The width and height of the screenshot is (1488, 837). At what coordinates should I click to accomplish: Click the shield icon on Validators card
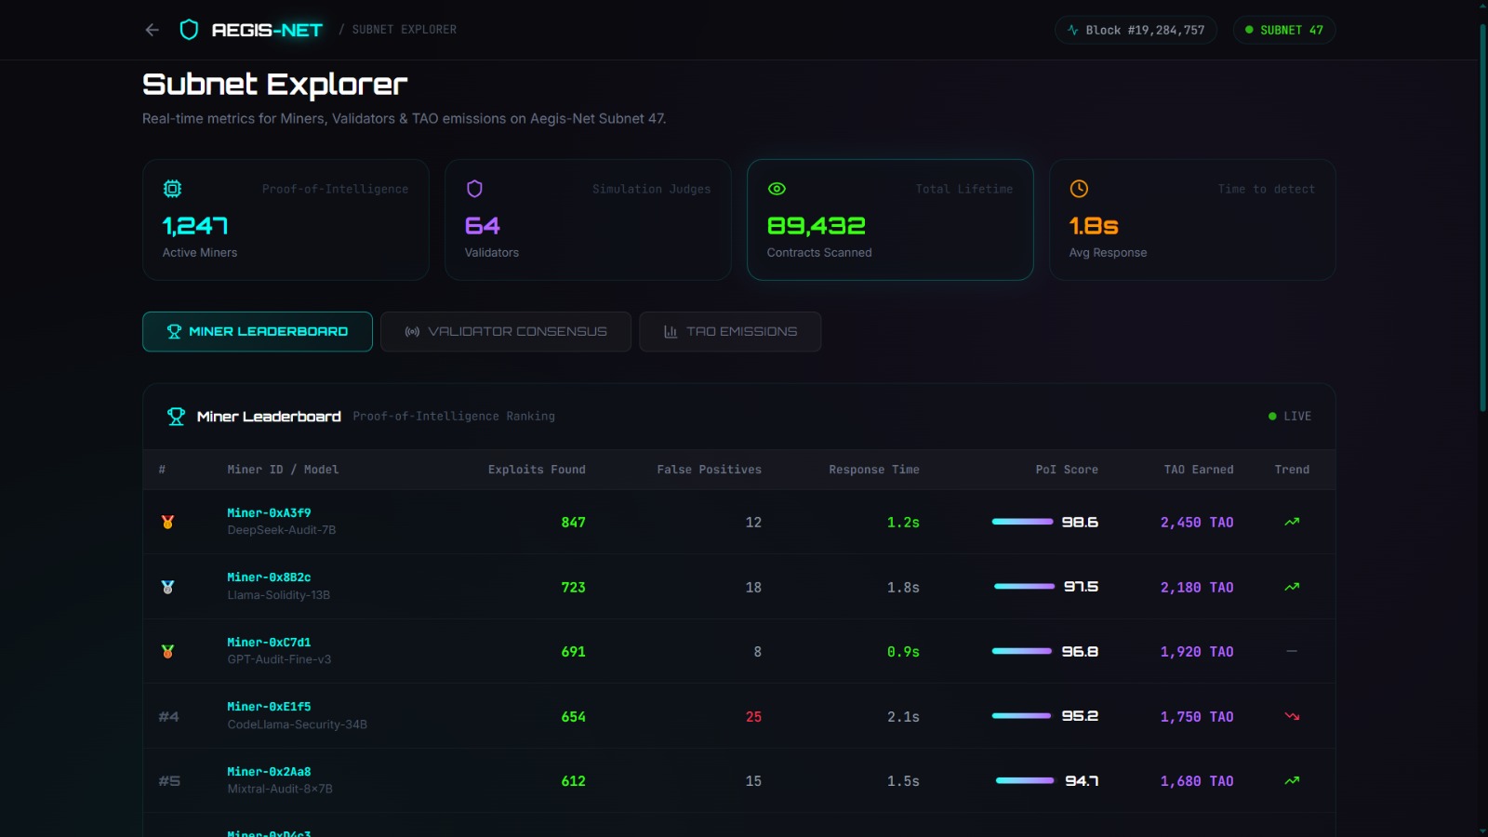(x=474, y=189)
